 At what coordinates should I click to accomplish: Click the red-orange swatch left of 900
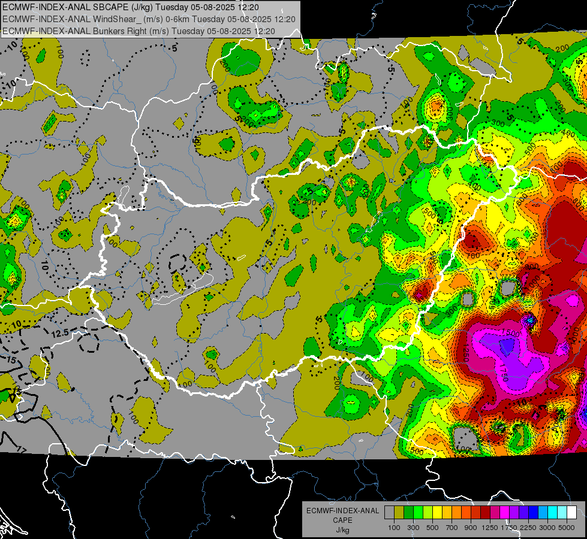[x=466, y=512]
